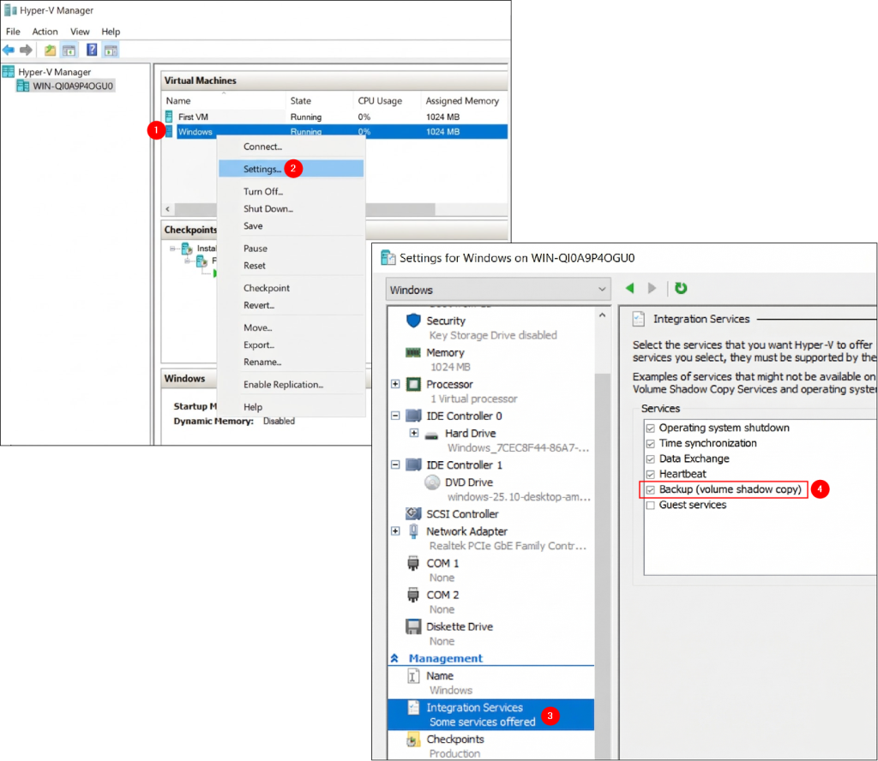878x761 pixels.
Task: Open the Diskette Drive settings icon
Action: tap(412, 626)
